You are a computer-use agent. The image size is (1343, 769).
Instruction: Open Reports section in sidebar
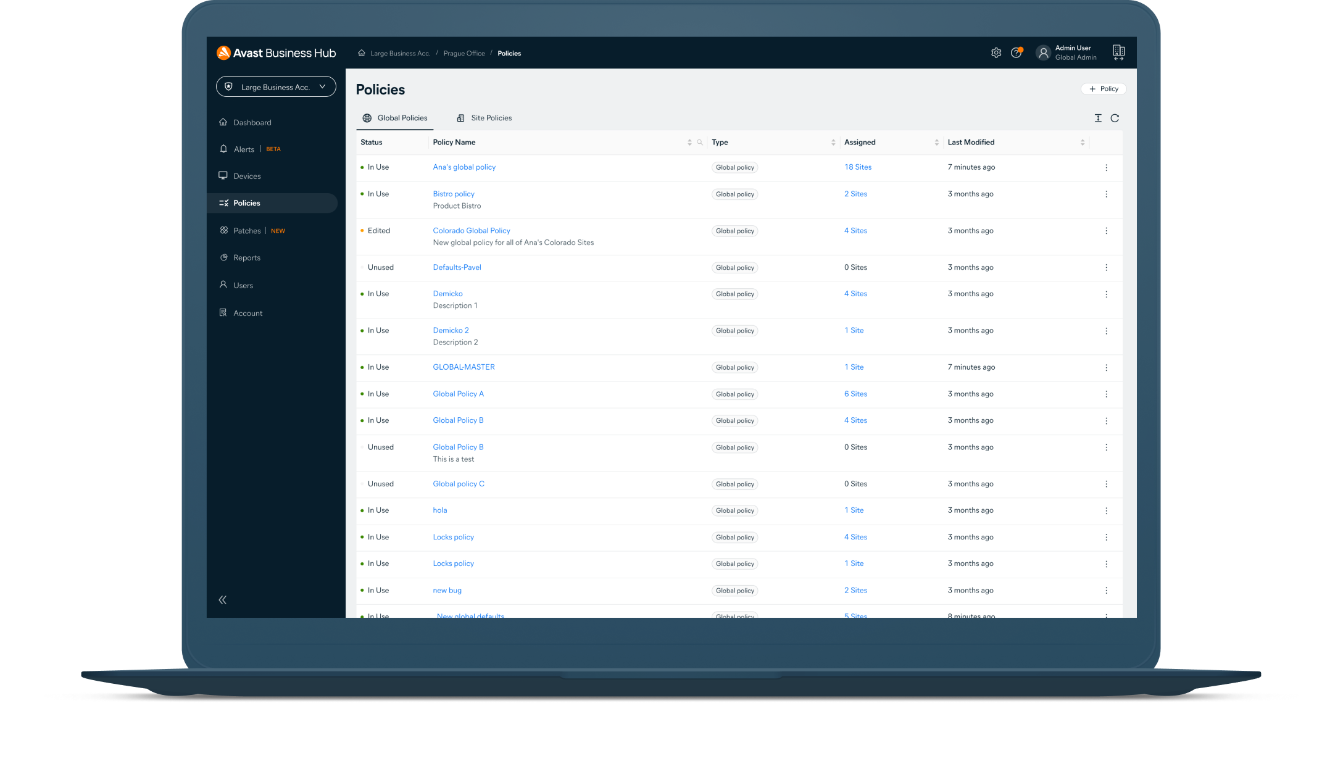(246, 257)
